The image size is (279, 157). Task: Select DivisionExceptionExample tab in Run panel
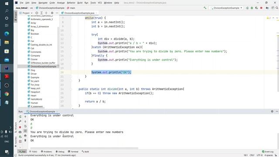pos(42,112)
